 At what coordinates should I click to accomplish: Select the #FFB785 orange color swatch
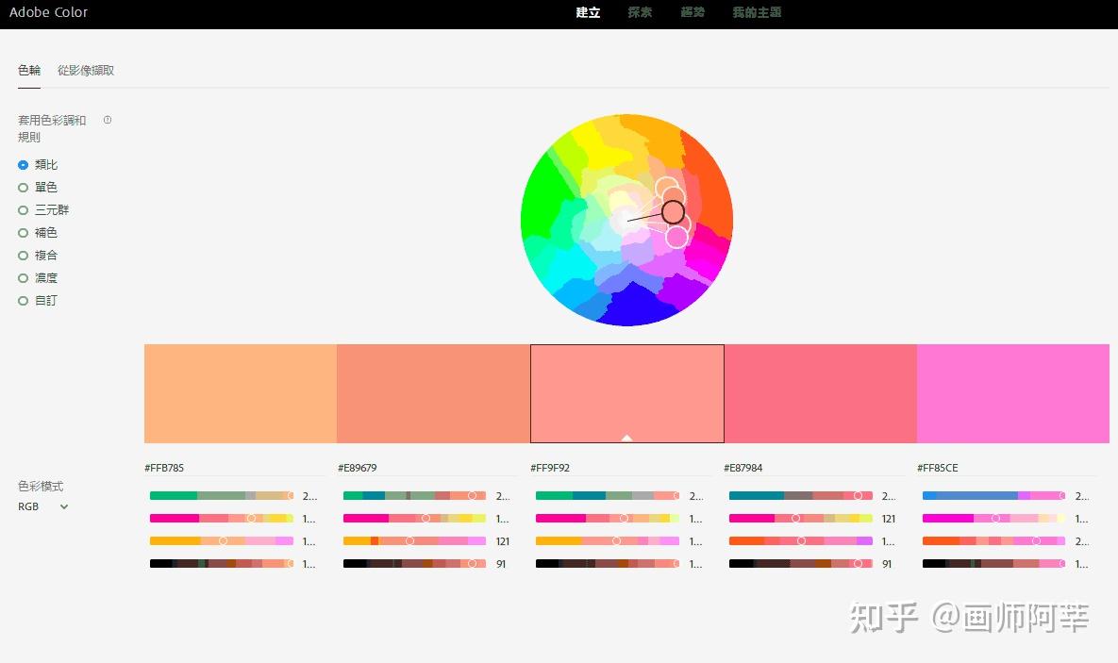pos(241,393)
